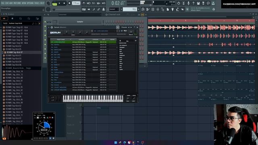258x145 pixels.
Task: Open the FILE menu
Action: [3, 3]
